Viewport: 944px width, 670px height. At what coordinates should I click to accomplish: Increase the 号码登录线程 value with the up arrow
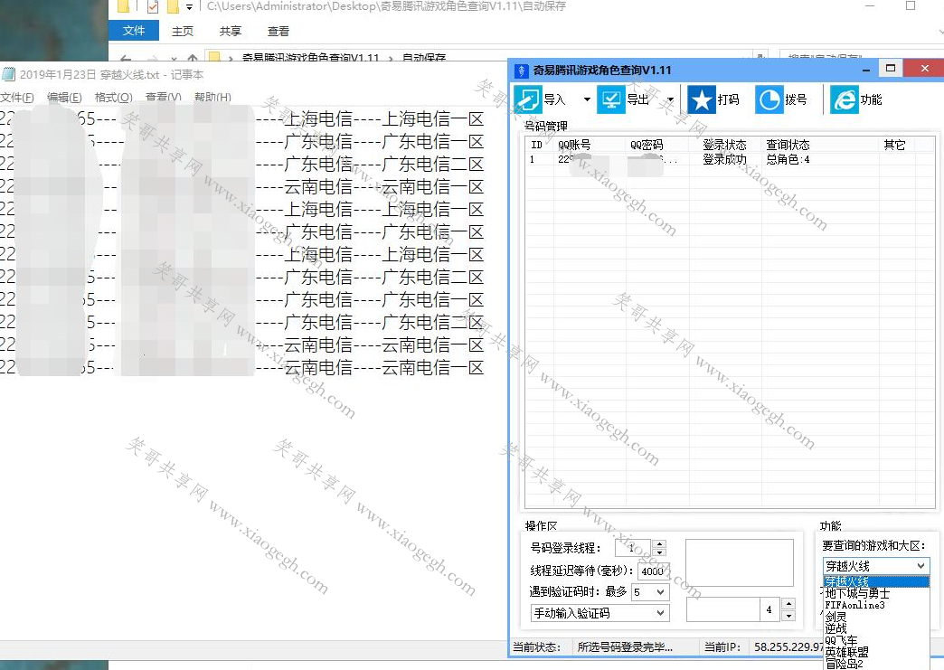pos(659,543)
